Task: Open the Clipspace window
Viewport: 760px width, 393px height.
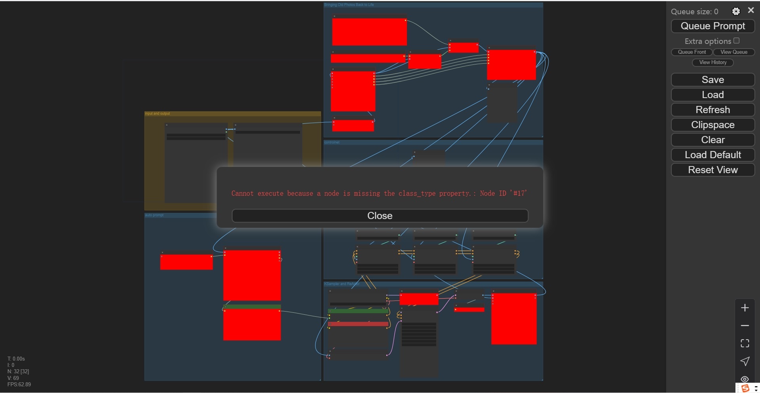Action: click(713, 125)
